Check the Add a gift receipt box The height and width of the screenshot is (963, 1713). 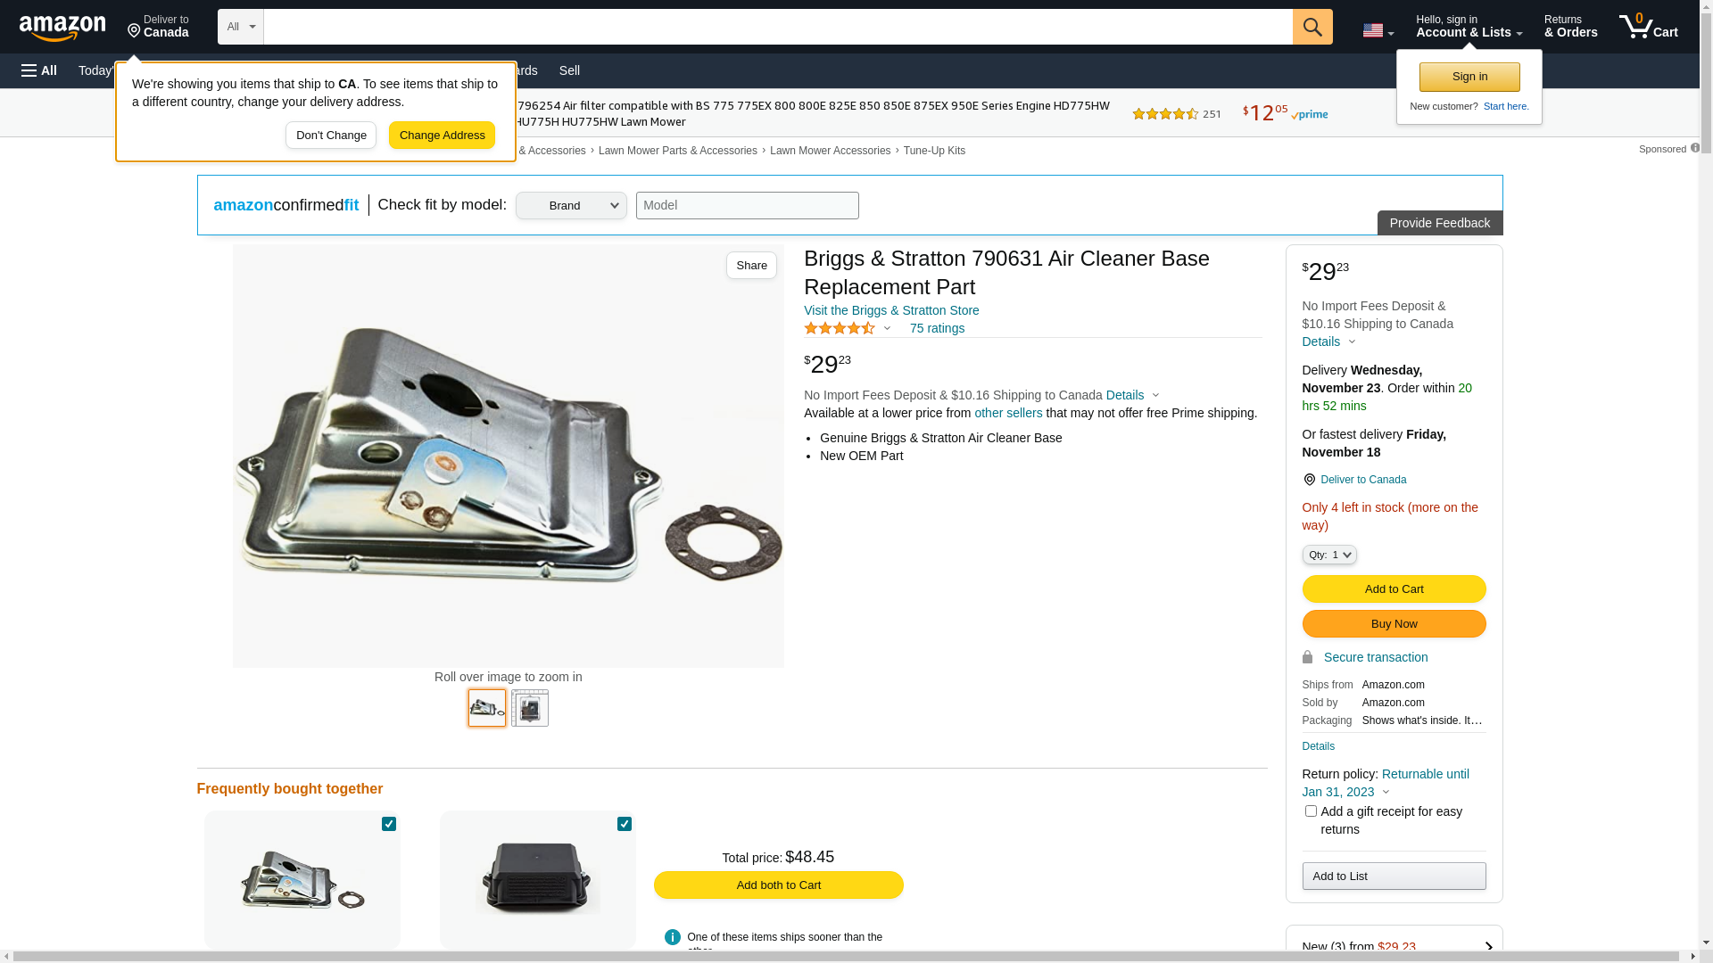coord(1311,811)
